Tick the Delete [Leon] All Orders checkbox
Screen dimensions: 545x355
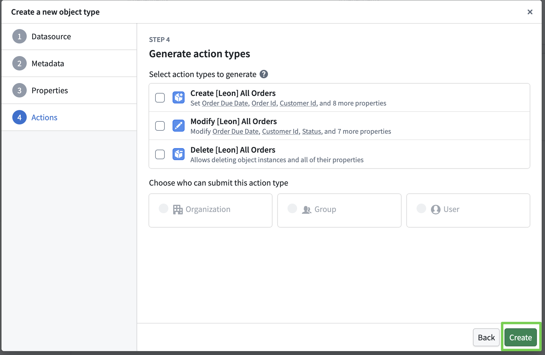click(x=160, y=154)
